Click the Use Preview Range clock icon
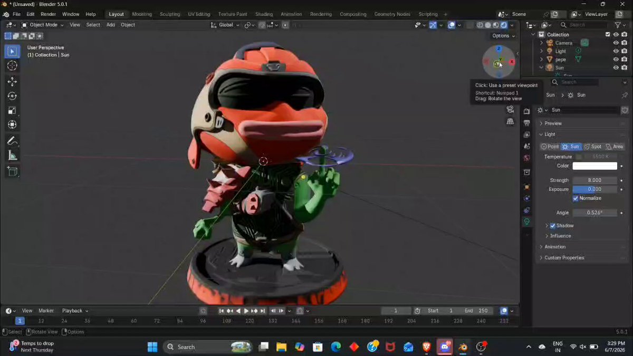The image size is (633, 356). click(417, 311)
